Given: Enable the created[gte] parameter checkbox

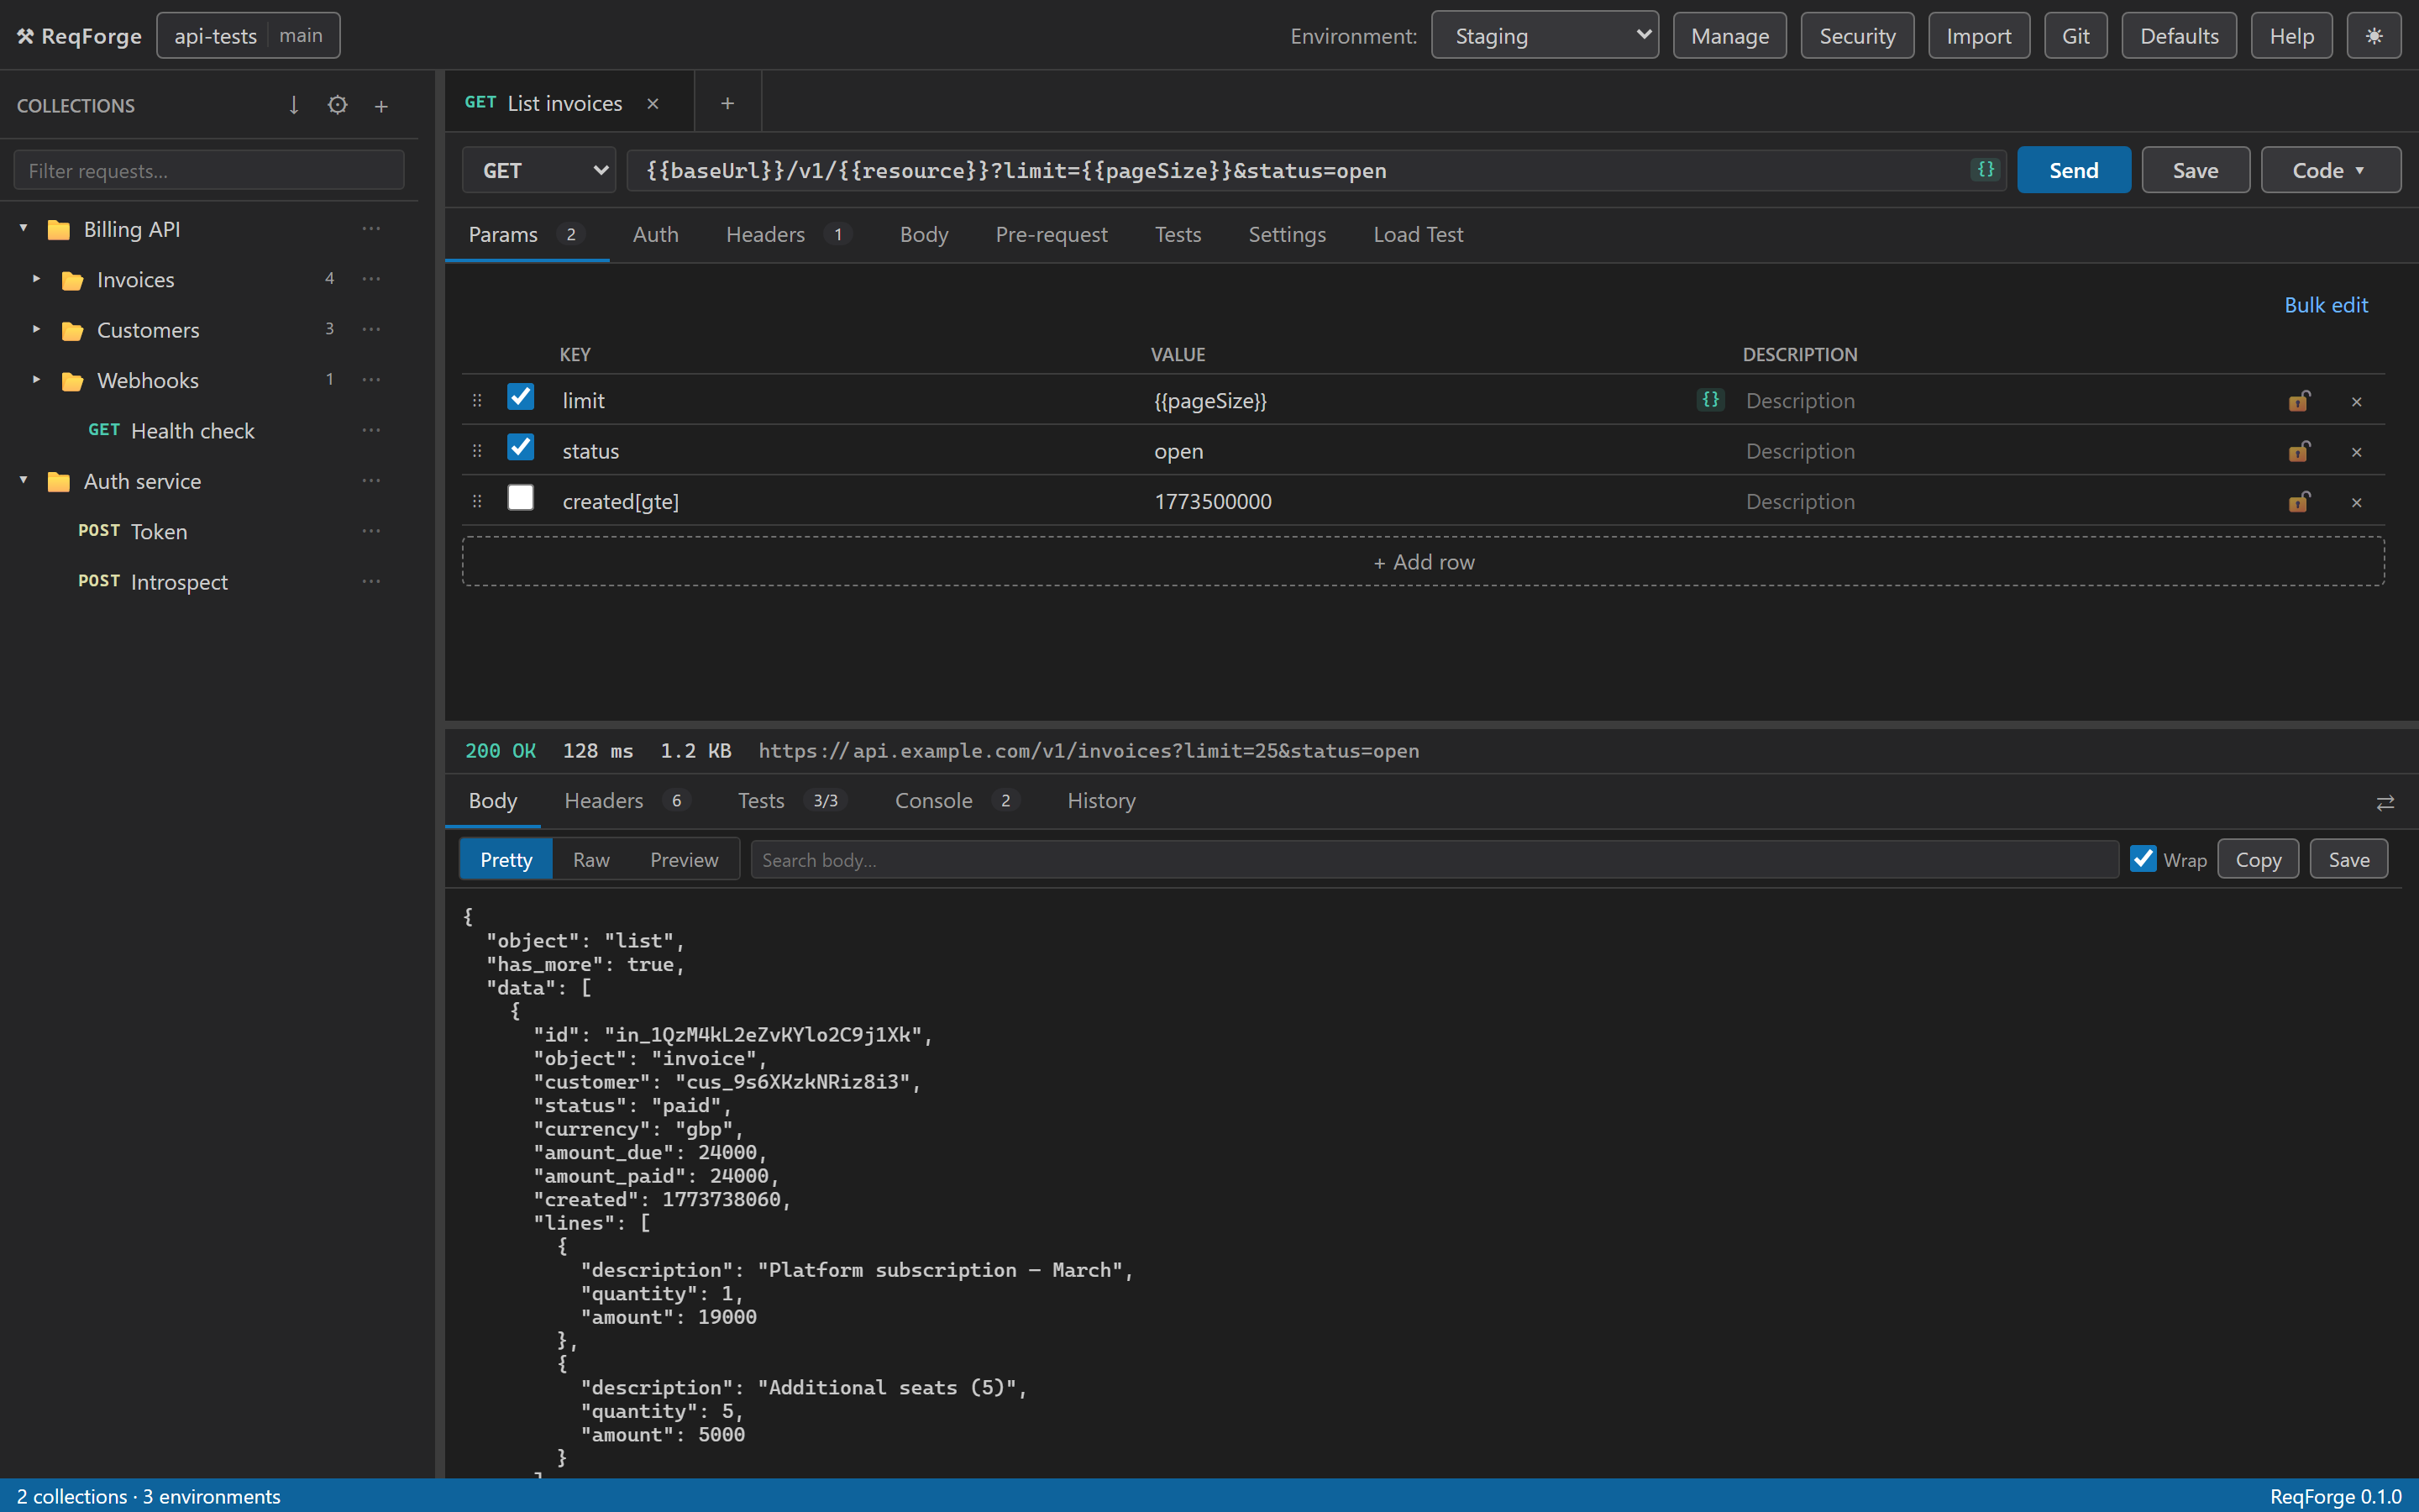Looking at the screenshot, I should point(521,497).
